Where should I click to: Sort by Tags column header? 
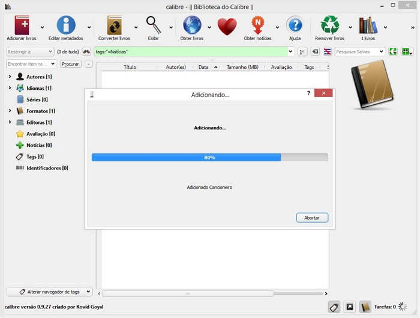click(x=309, y=67)
